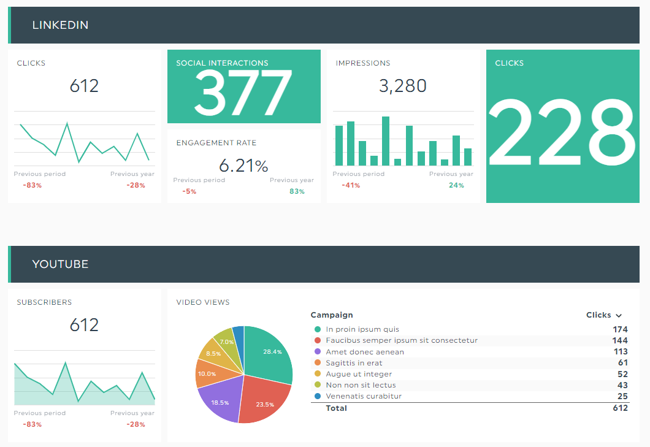Click -41% previous period under Impressions

pos(351,185)
